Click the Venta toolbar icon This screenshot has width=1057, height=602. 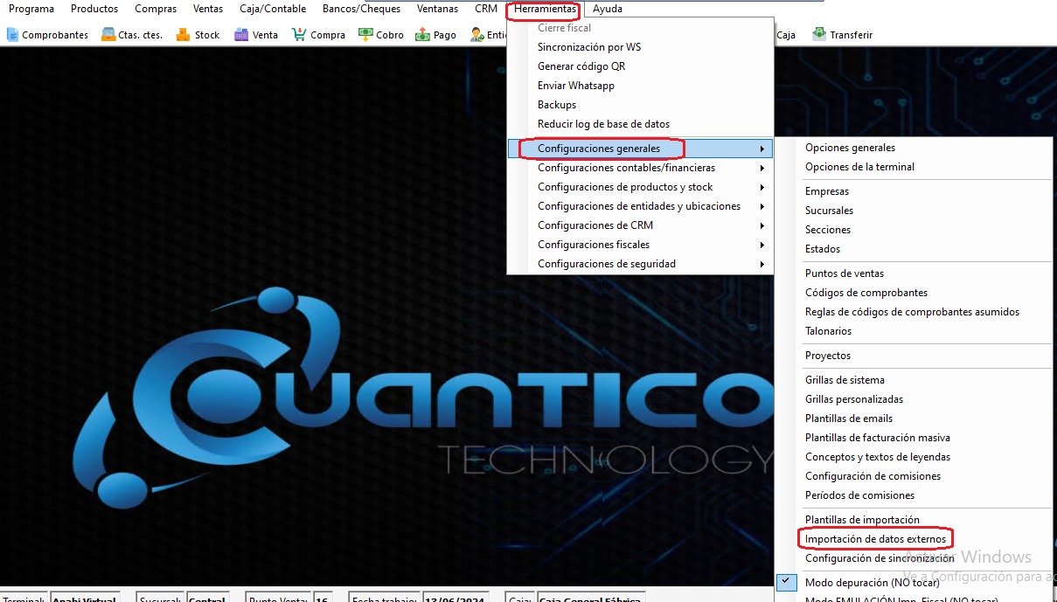(241, 35)
